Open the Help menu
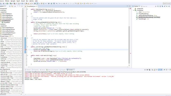 pyautogui.click(x=36, y=1)
